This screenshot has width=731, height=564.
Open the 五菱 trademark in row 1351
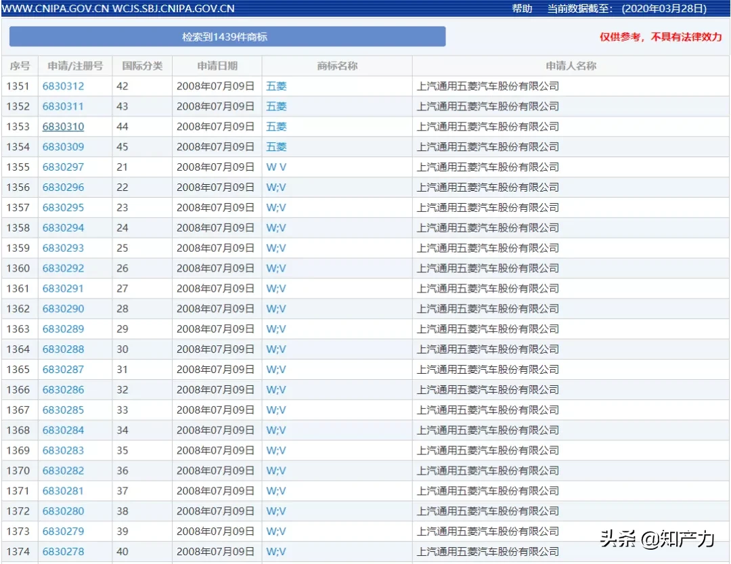(x=276, y=86)
